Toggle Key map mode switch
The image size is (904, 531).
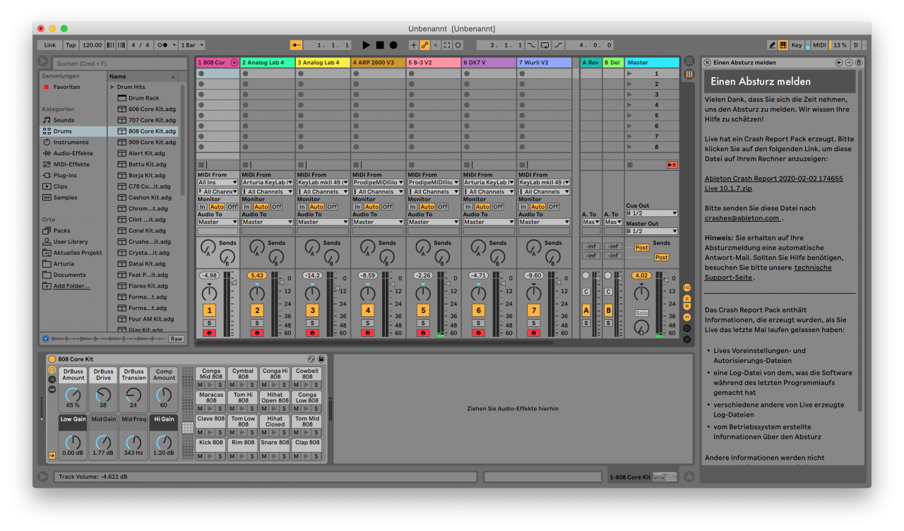(797, 44)
